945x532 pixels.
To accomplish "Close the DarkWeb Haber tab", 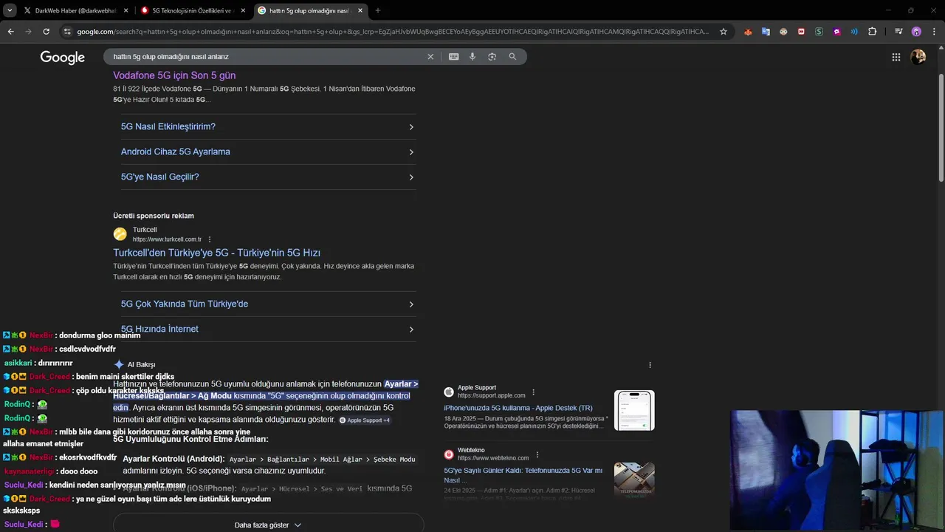I will point(126,10).
